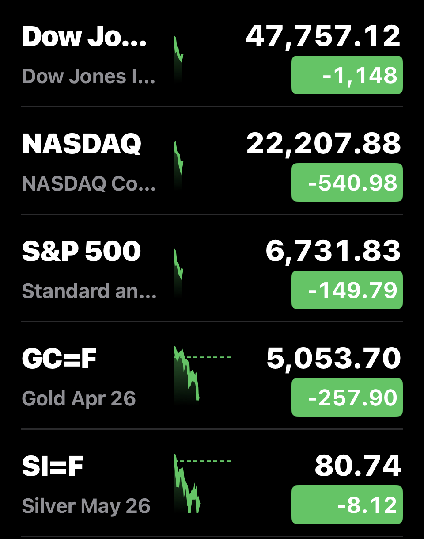The image size is (424, 539).
Task: Click the gold futures price 5,053.70
Action: 333,359
